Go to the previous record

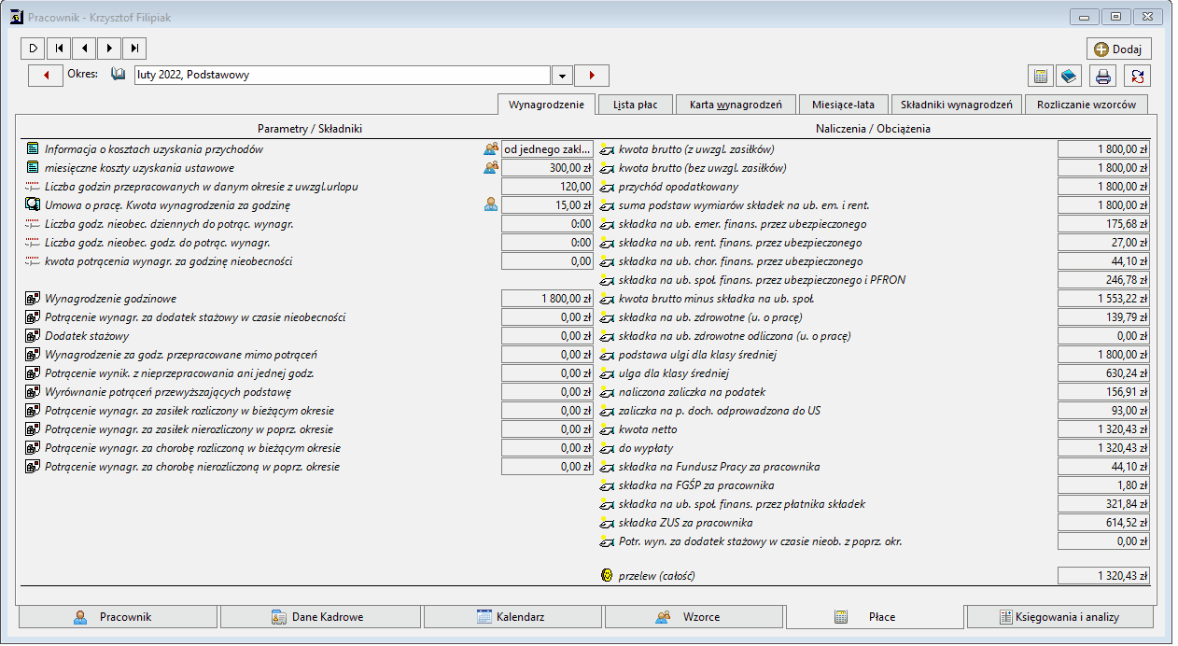(x=84, y=48)
